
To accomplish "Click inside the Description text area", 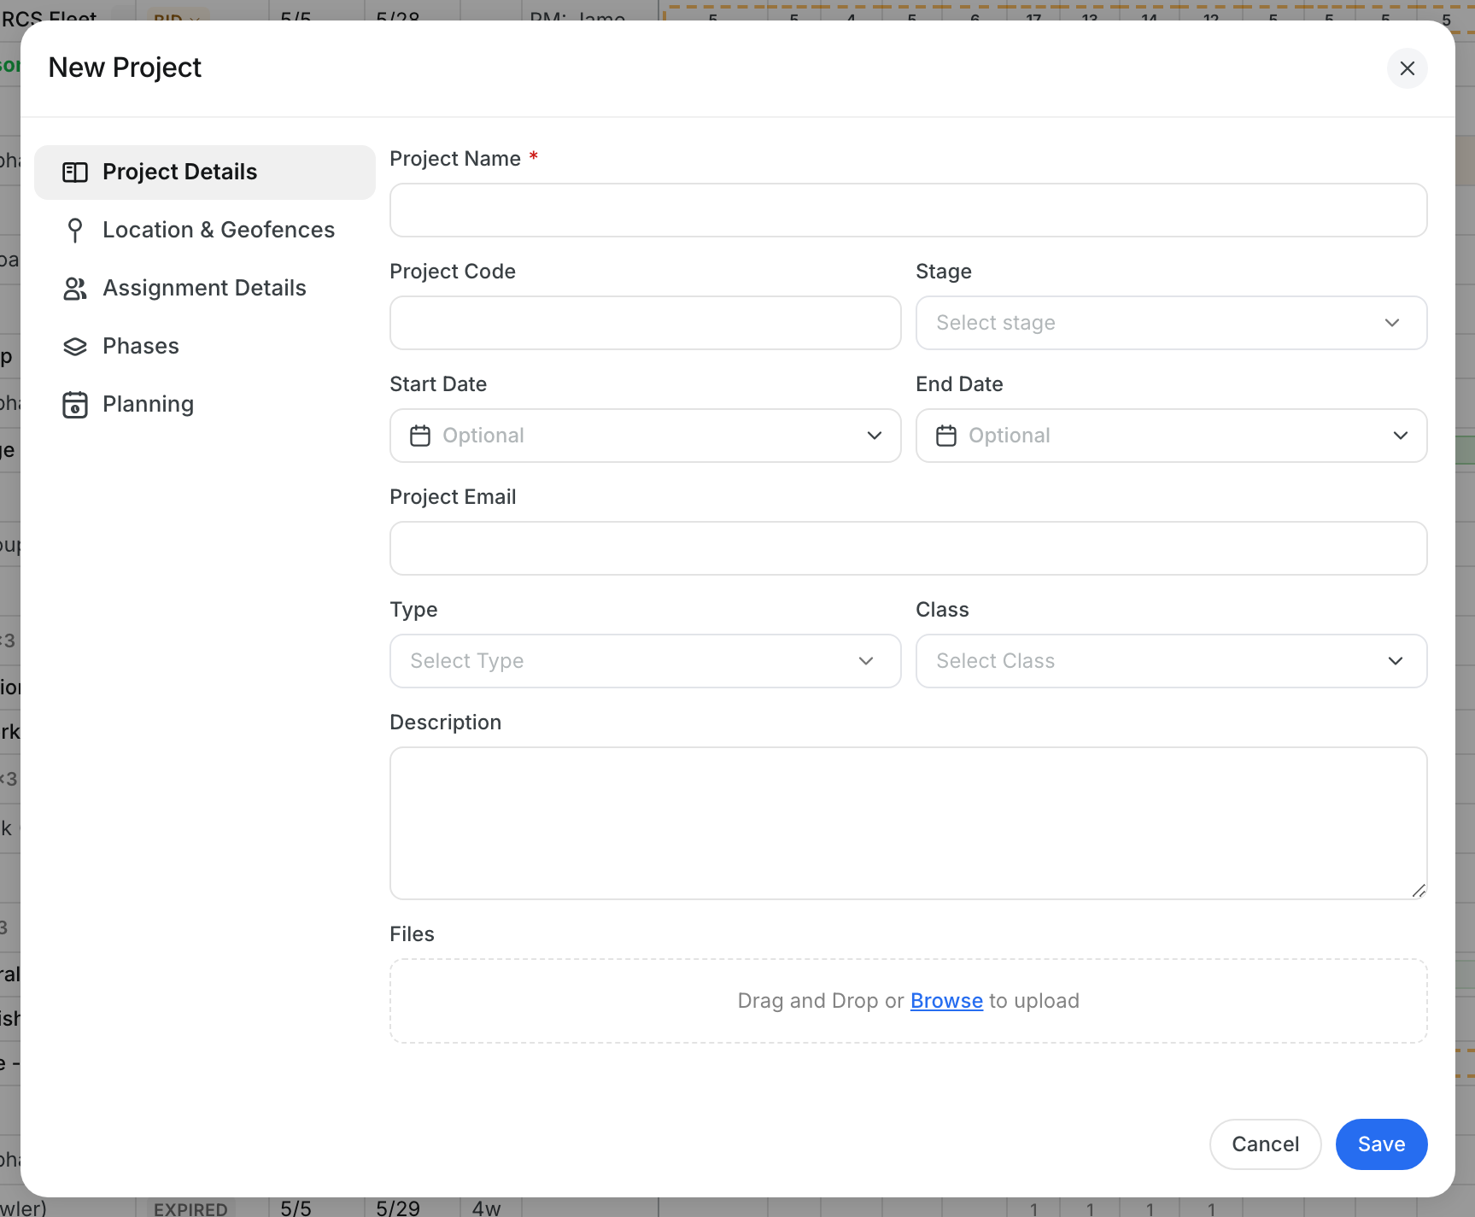I will click(x=908, y=823).
